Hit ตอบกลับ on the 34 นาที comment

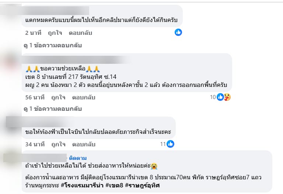pos(84,144)
